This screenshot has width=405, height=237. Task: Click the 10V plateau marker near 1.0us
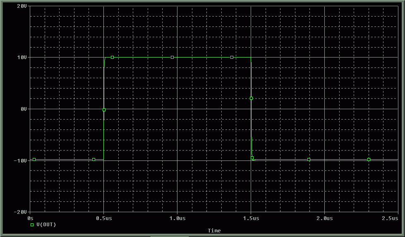click(172, 57)
